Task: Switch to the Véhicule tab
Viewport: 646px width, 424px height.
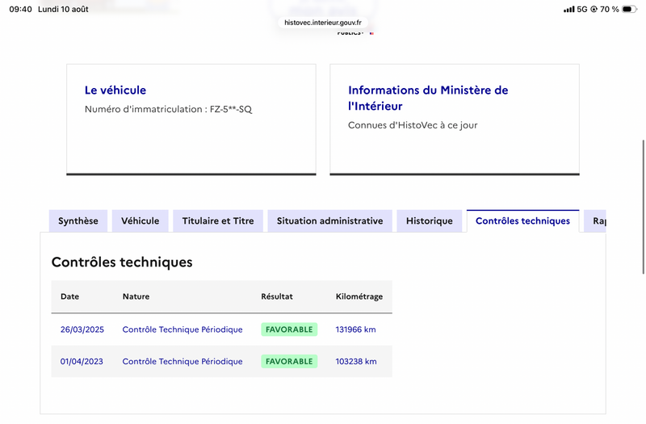Action: [140, 220]
